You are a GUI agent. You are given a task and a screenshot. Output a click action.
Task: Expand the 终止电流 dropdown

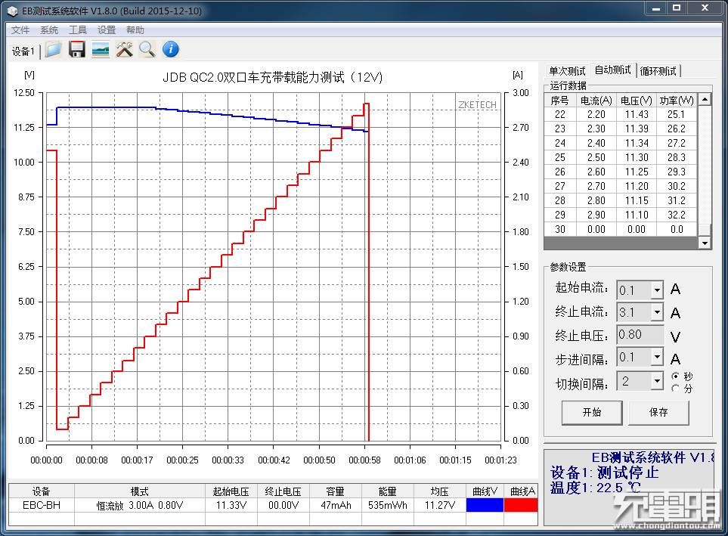657,312
